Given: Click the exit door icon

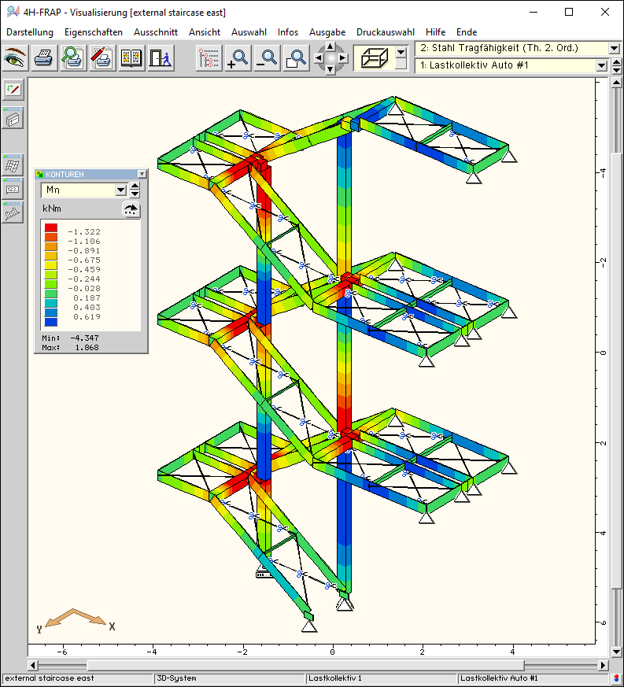Looking at the screenshot, I should pyautogui.click(x=161, y=57).
